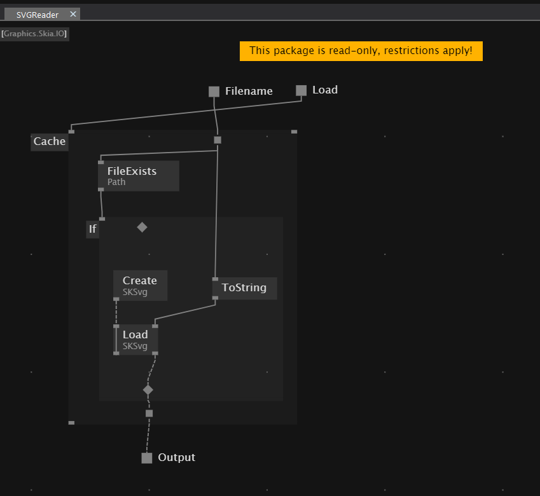Select the Output pin square
The image size is (540, 496).
coord(147,458)
